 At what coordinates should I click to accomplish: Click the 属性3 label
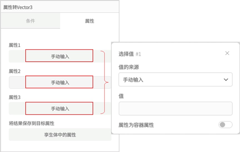pyautogui.click(x=14, y=97)
